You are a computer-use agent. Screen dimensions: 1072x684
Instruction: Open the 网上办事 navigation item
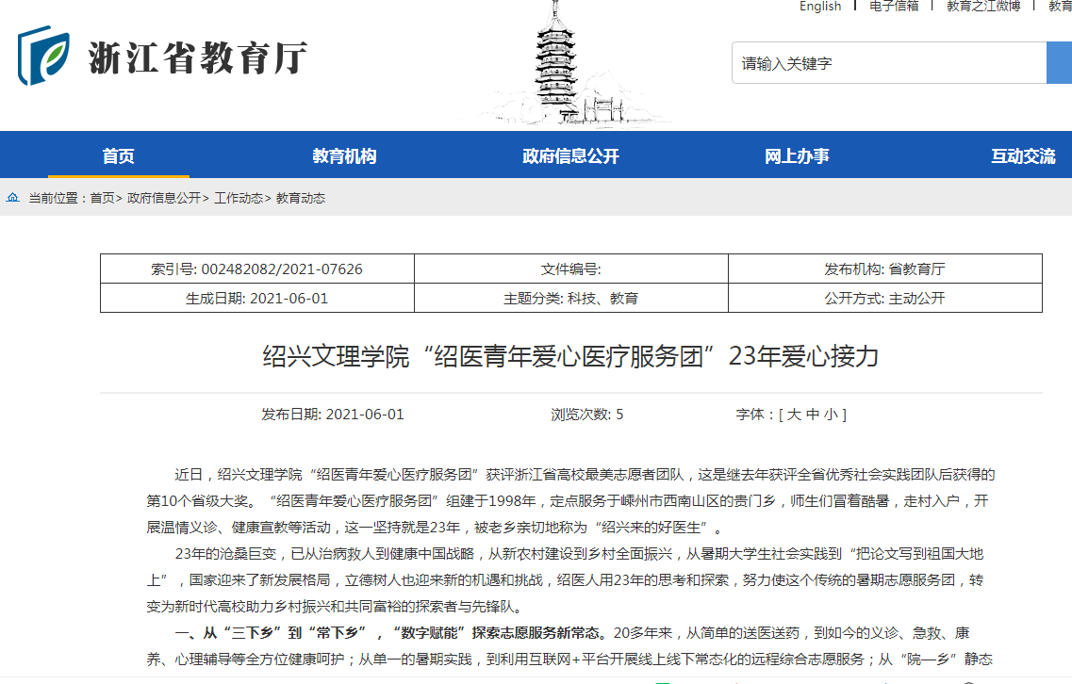(797, 155)
